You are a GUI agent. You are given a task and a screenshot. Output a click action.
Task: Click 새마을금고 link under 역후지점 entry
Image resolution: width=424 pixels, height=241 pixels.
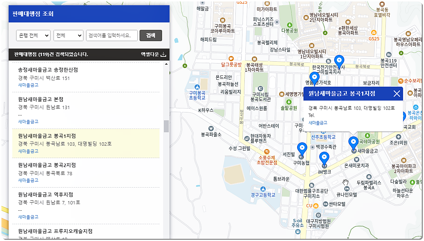coord(28,217)
